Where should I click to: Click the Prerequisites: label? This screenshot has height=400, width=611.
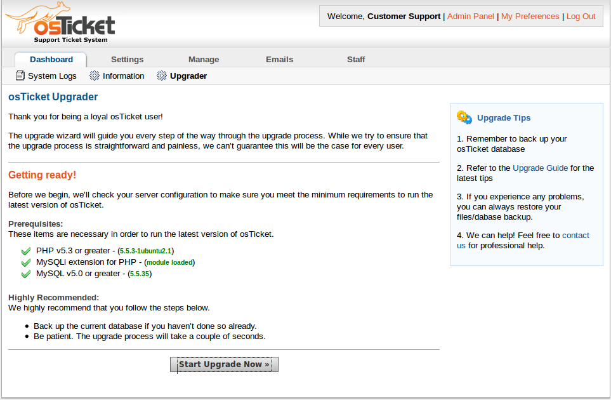pos(36,223)
